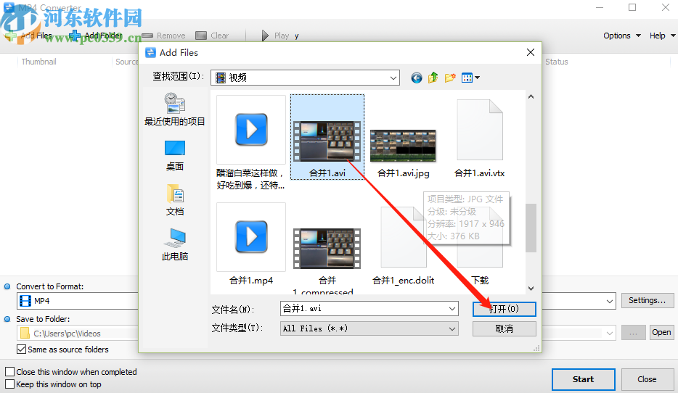This screenshot has width=678, height=393.
Task: Click the browse ... button
Action: (x=634, y=333)
